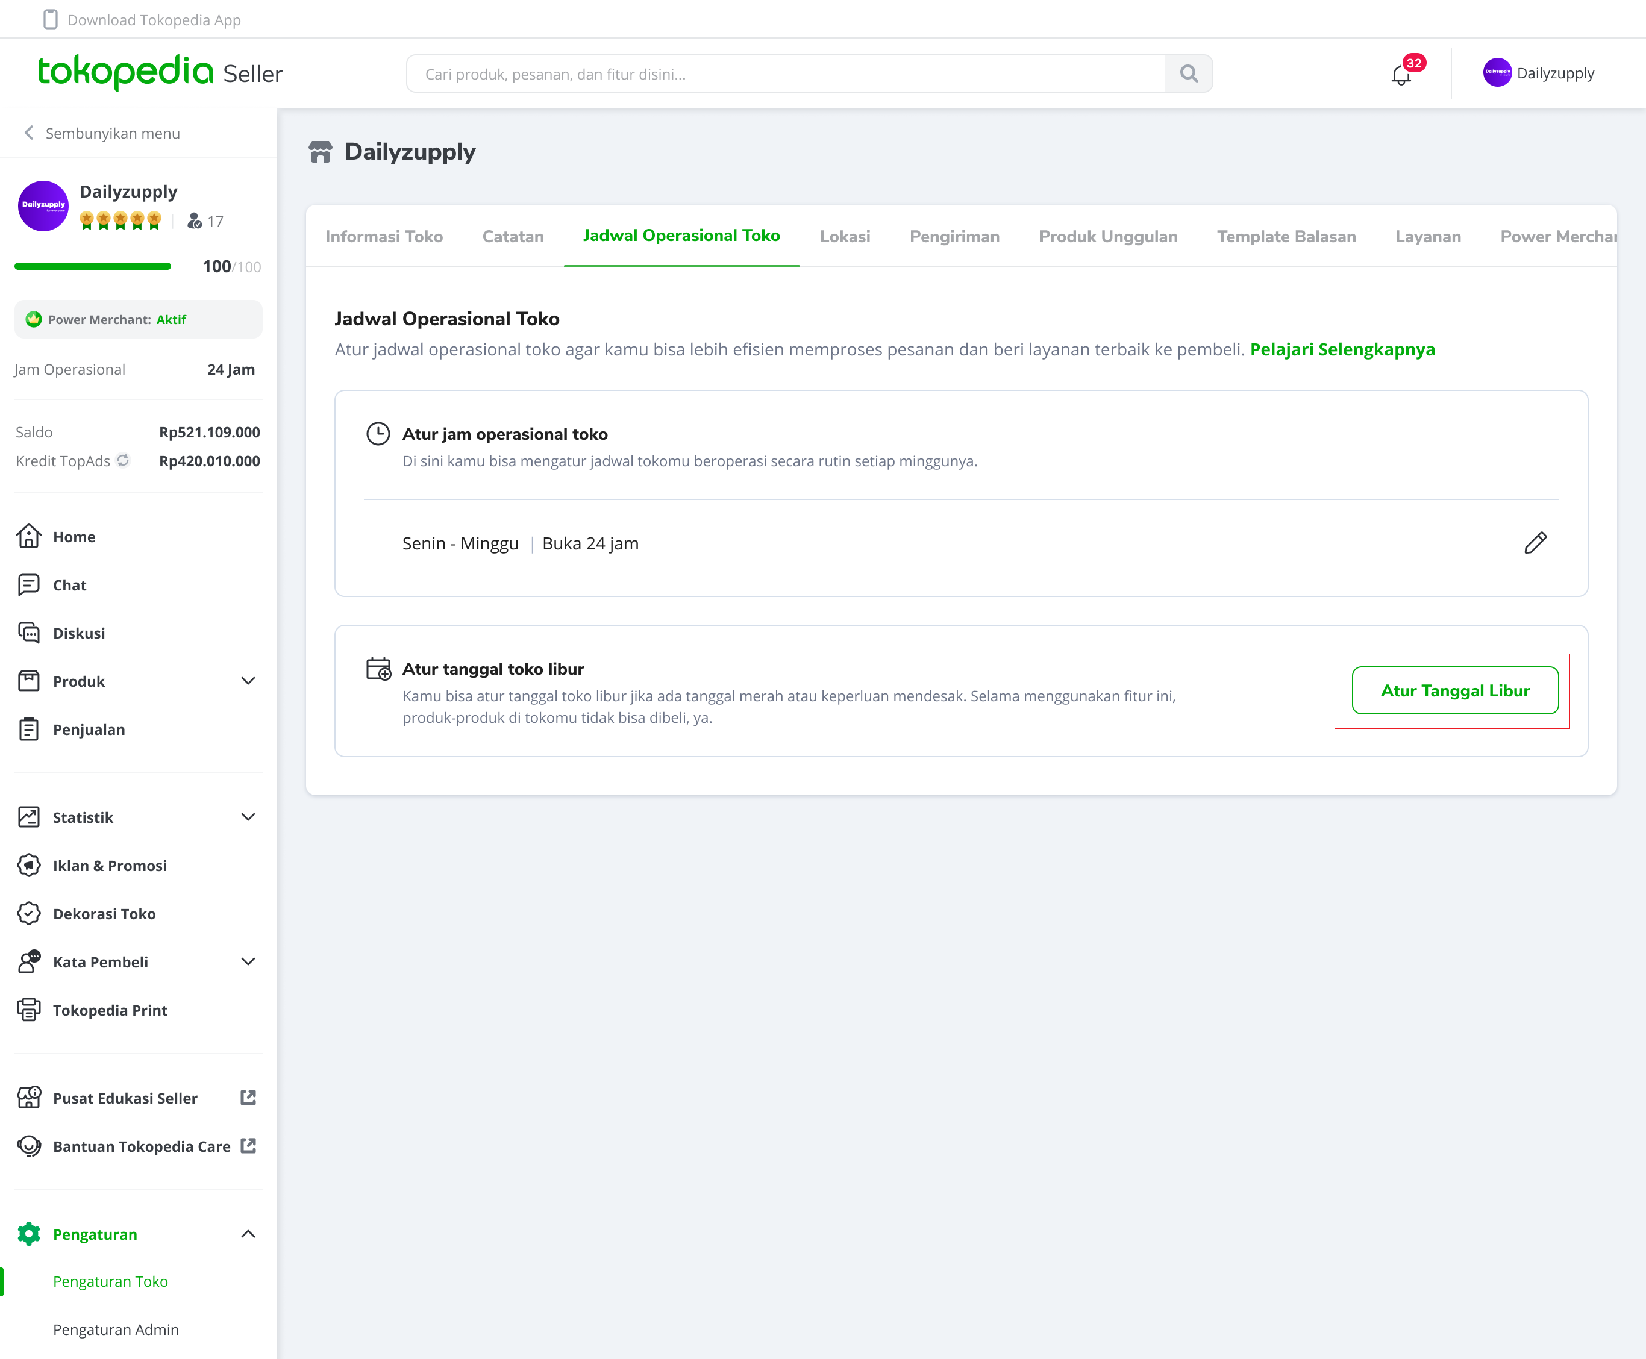Expand the Statistik menu chevron

tap(248, 817)
